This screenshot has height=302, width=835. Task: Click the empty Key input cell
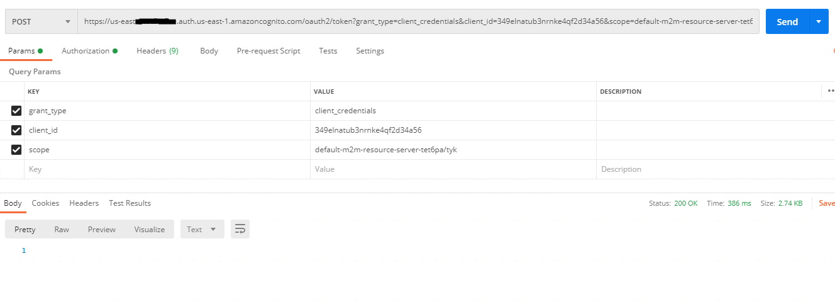167,169
